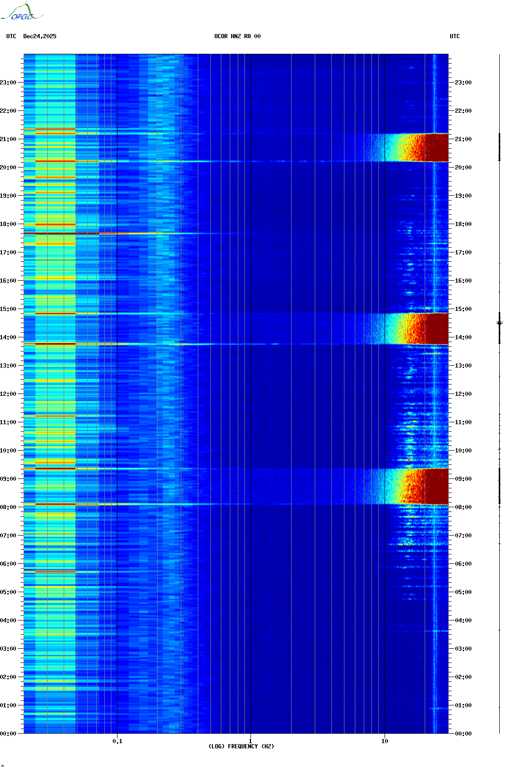Screen dimensions: 520x771
Task: Click the seismogram trace spike near 14:30
Action: 500,323
